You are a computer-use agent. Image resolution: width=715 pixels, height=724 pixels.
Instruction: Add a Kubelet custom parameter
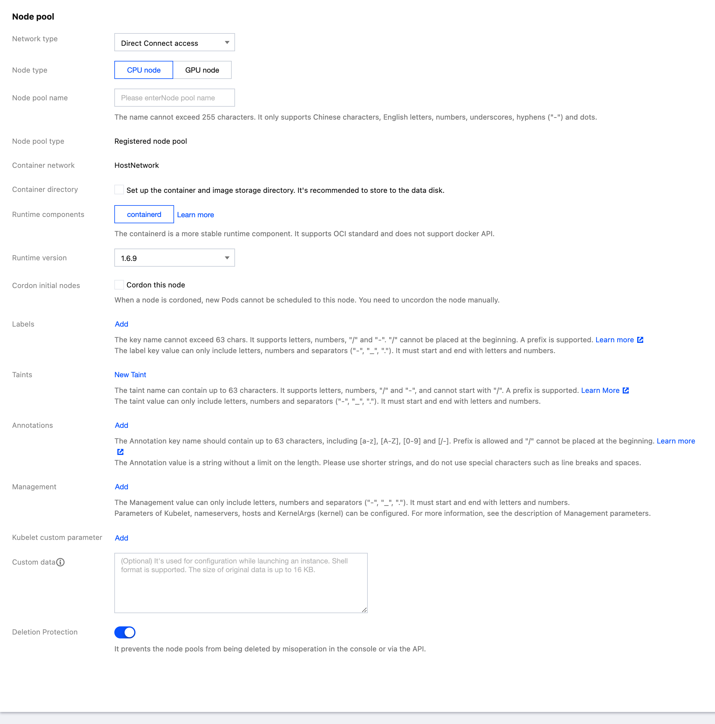click(121, 538)
